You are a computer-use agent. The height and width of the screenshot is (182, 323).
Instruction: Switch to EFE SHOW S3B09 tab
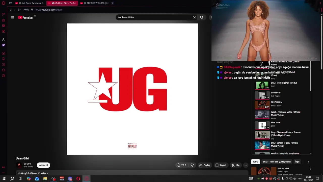pyautogui.click(x=94, y=3)
